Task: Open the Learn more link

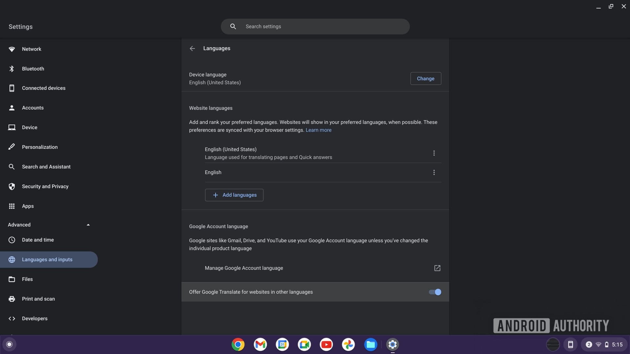Action: tap(318, 130)
